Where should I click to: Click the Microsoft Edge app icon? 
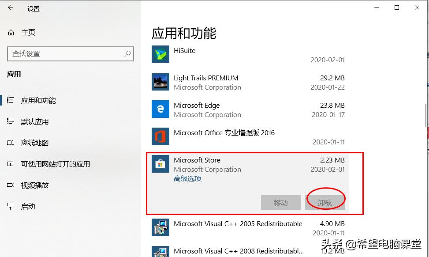click(160, 109)
